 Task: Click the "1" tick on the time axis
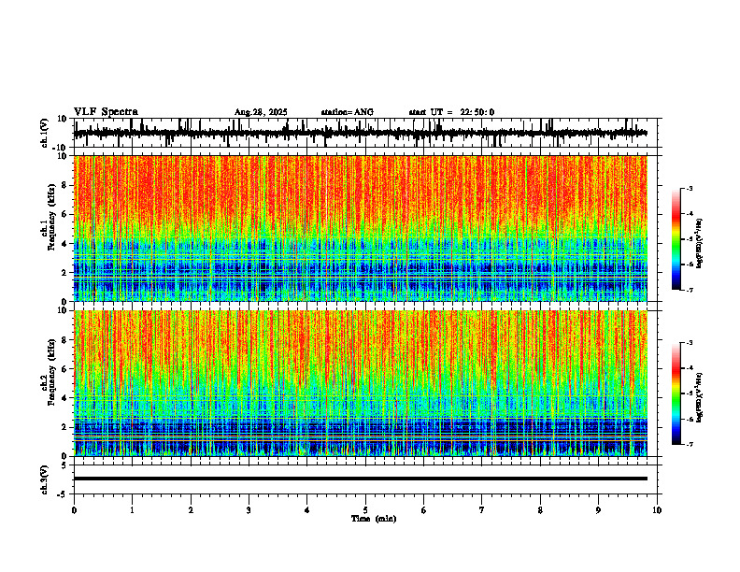pos(132,510)
